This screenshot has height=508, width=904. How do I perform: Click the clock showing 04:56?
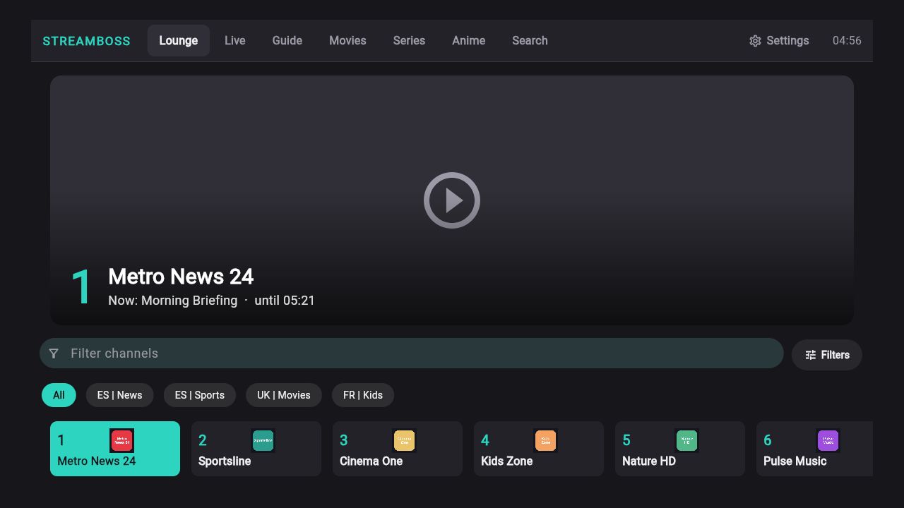coord(847,41)
